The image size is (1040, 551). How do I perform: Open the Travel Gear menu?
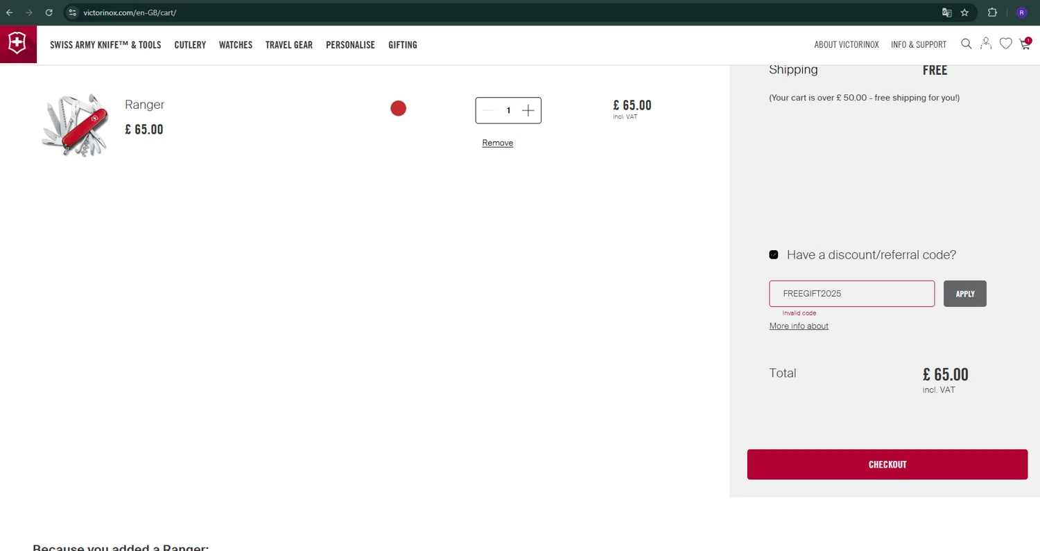[x=289, y=44]
